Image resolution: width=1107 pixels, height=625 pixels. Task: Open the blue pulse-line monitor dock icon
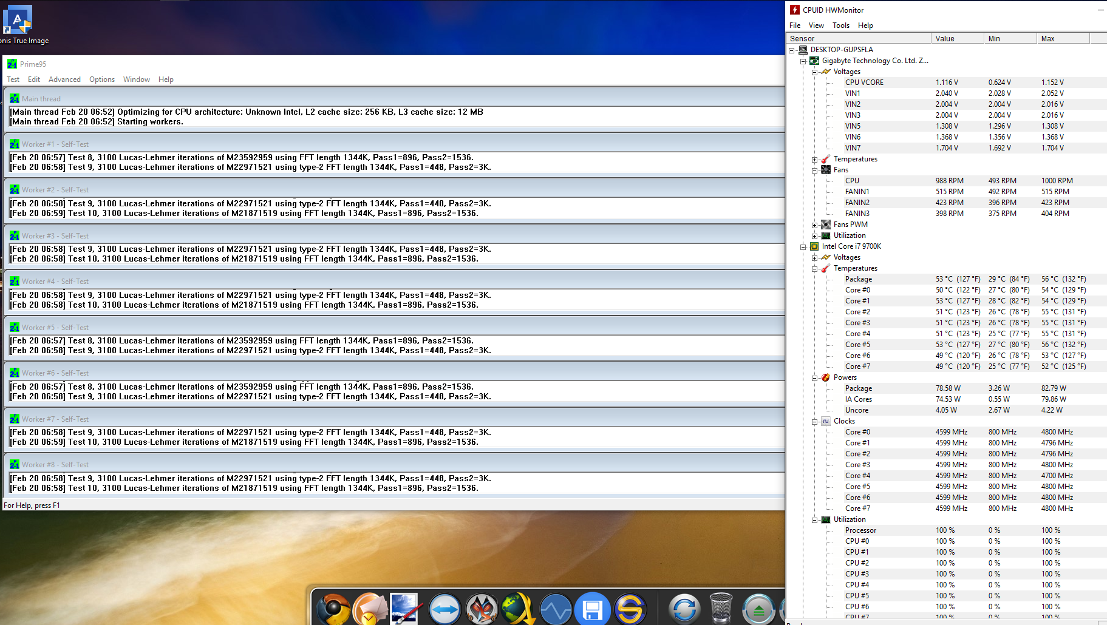[x=556, y=609]
